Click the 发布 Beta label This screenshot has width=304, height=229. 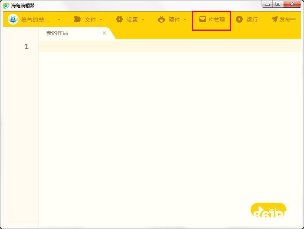pyautogui.click(x=287, y=19)
